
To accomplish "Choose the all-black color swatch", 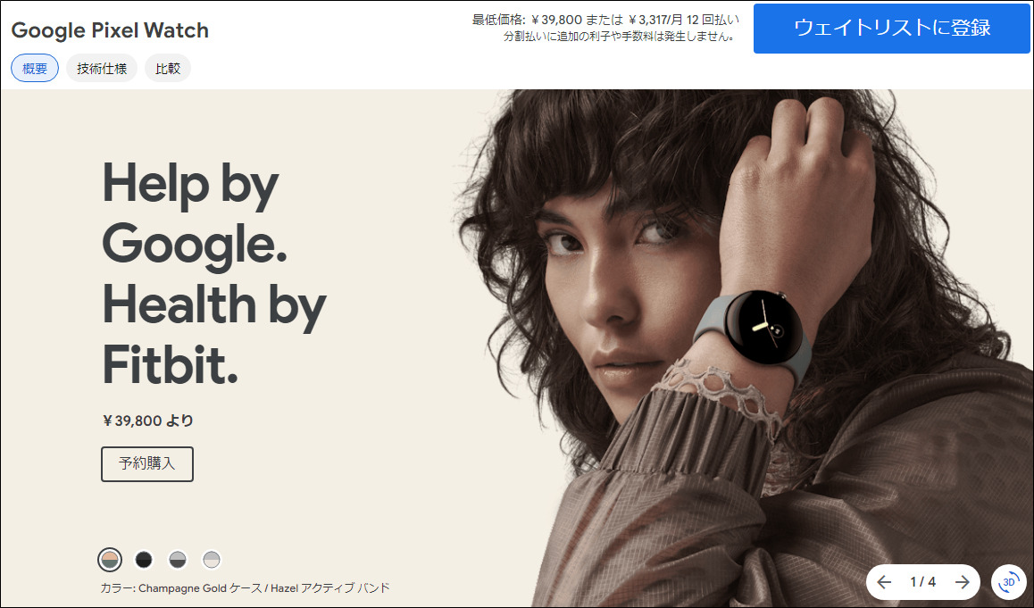I will [x=143, y=560].
